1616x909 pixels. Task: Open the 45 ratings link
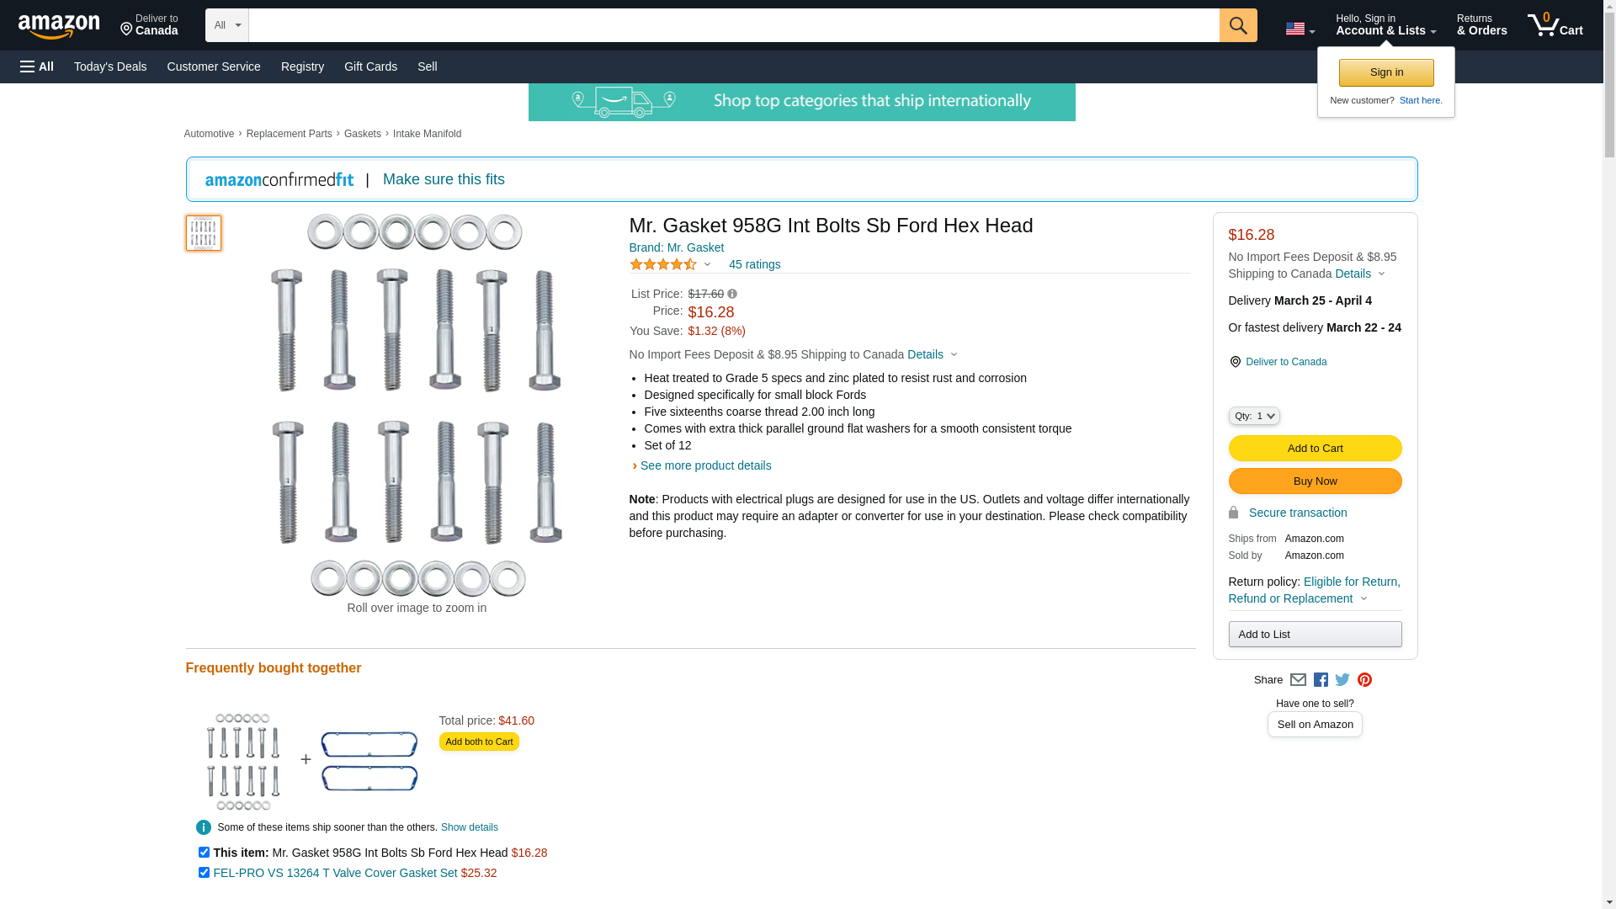click(754, 264)
